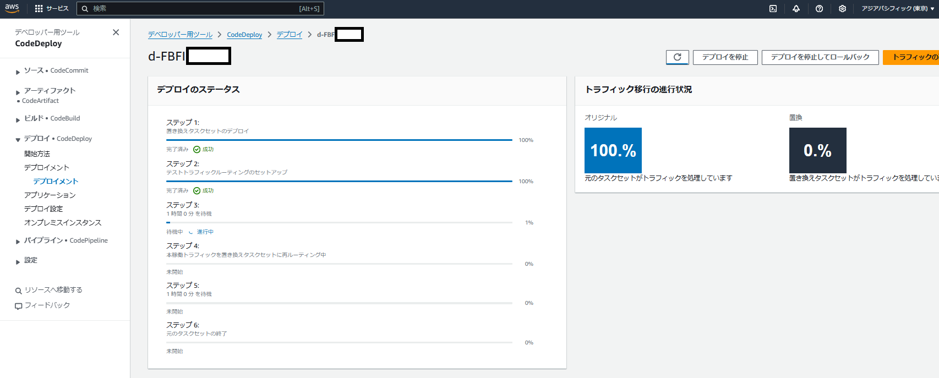This screenshot has height=378, width=939.
Task: Click デプロイを停止 button
Action: [725, 57]
